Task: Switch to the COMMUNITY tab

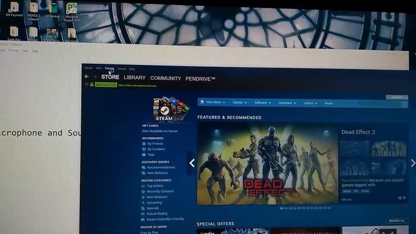Action: [x=166, y=78]
